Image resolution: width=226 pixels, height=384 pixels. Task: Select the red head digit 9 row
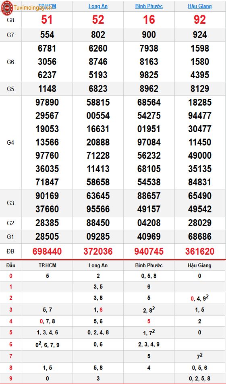[113, 378]
